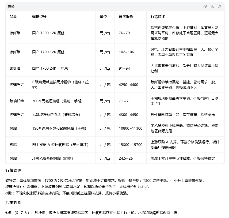Click the cell 国产 T700 12K 原丝
Image resolution: width=229 pixels, height=218 pixels.
pyautogui.click(x=48, y=52)
